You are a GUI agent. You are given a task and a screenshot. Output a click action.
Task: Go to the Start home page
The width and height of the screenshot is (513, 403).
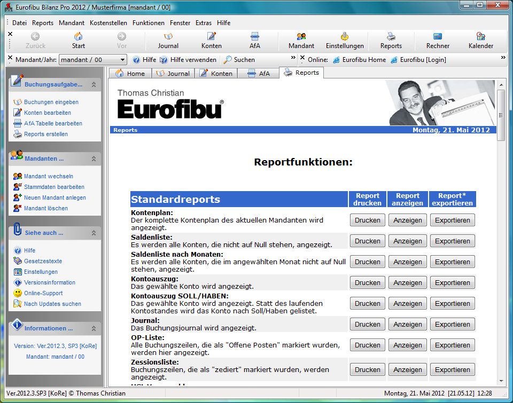pyautogui.click(x=79, y=41)
